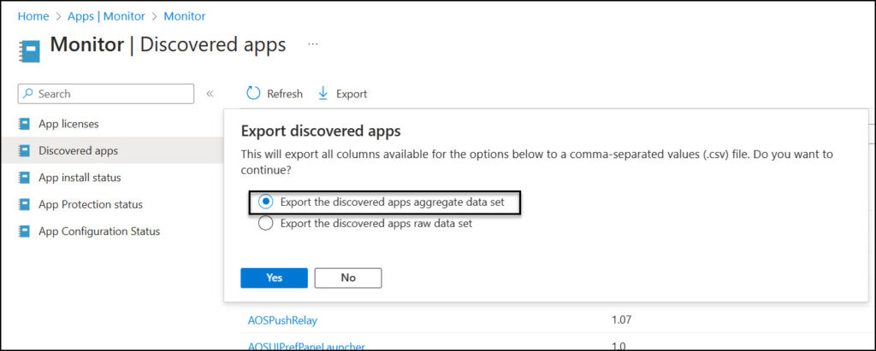
Task: Click the Refresh label in the toolbar
Action: [x=284, y=94]
